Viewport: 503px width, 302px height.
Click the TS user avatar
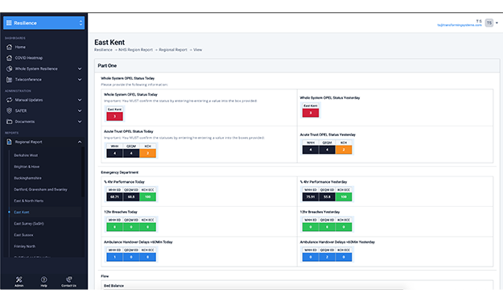[x=489, y=23]
